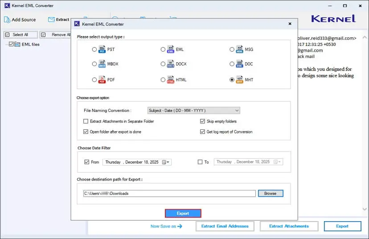Select DOCX output type radio button
The width and height of the screenshot is (369, 239).
163,64
